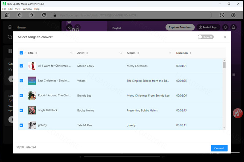
Task: Click the Jingle Bell Rock album thumbnail
Action: 32,110
